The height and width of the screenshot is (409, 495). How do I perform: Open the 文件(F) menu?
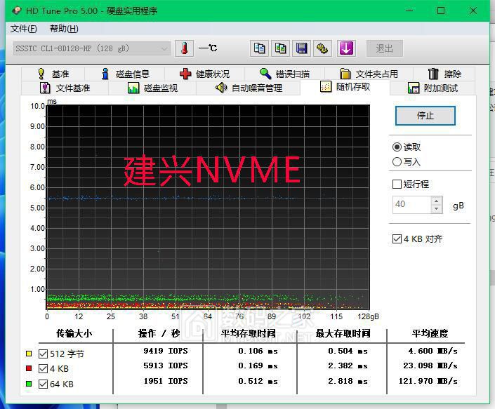(x=23, y=29)
